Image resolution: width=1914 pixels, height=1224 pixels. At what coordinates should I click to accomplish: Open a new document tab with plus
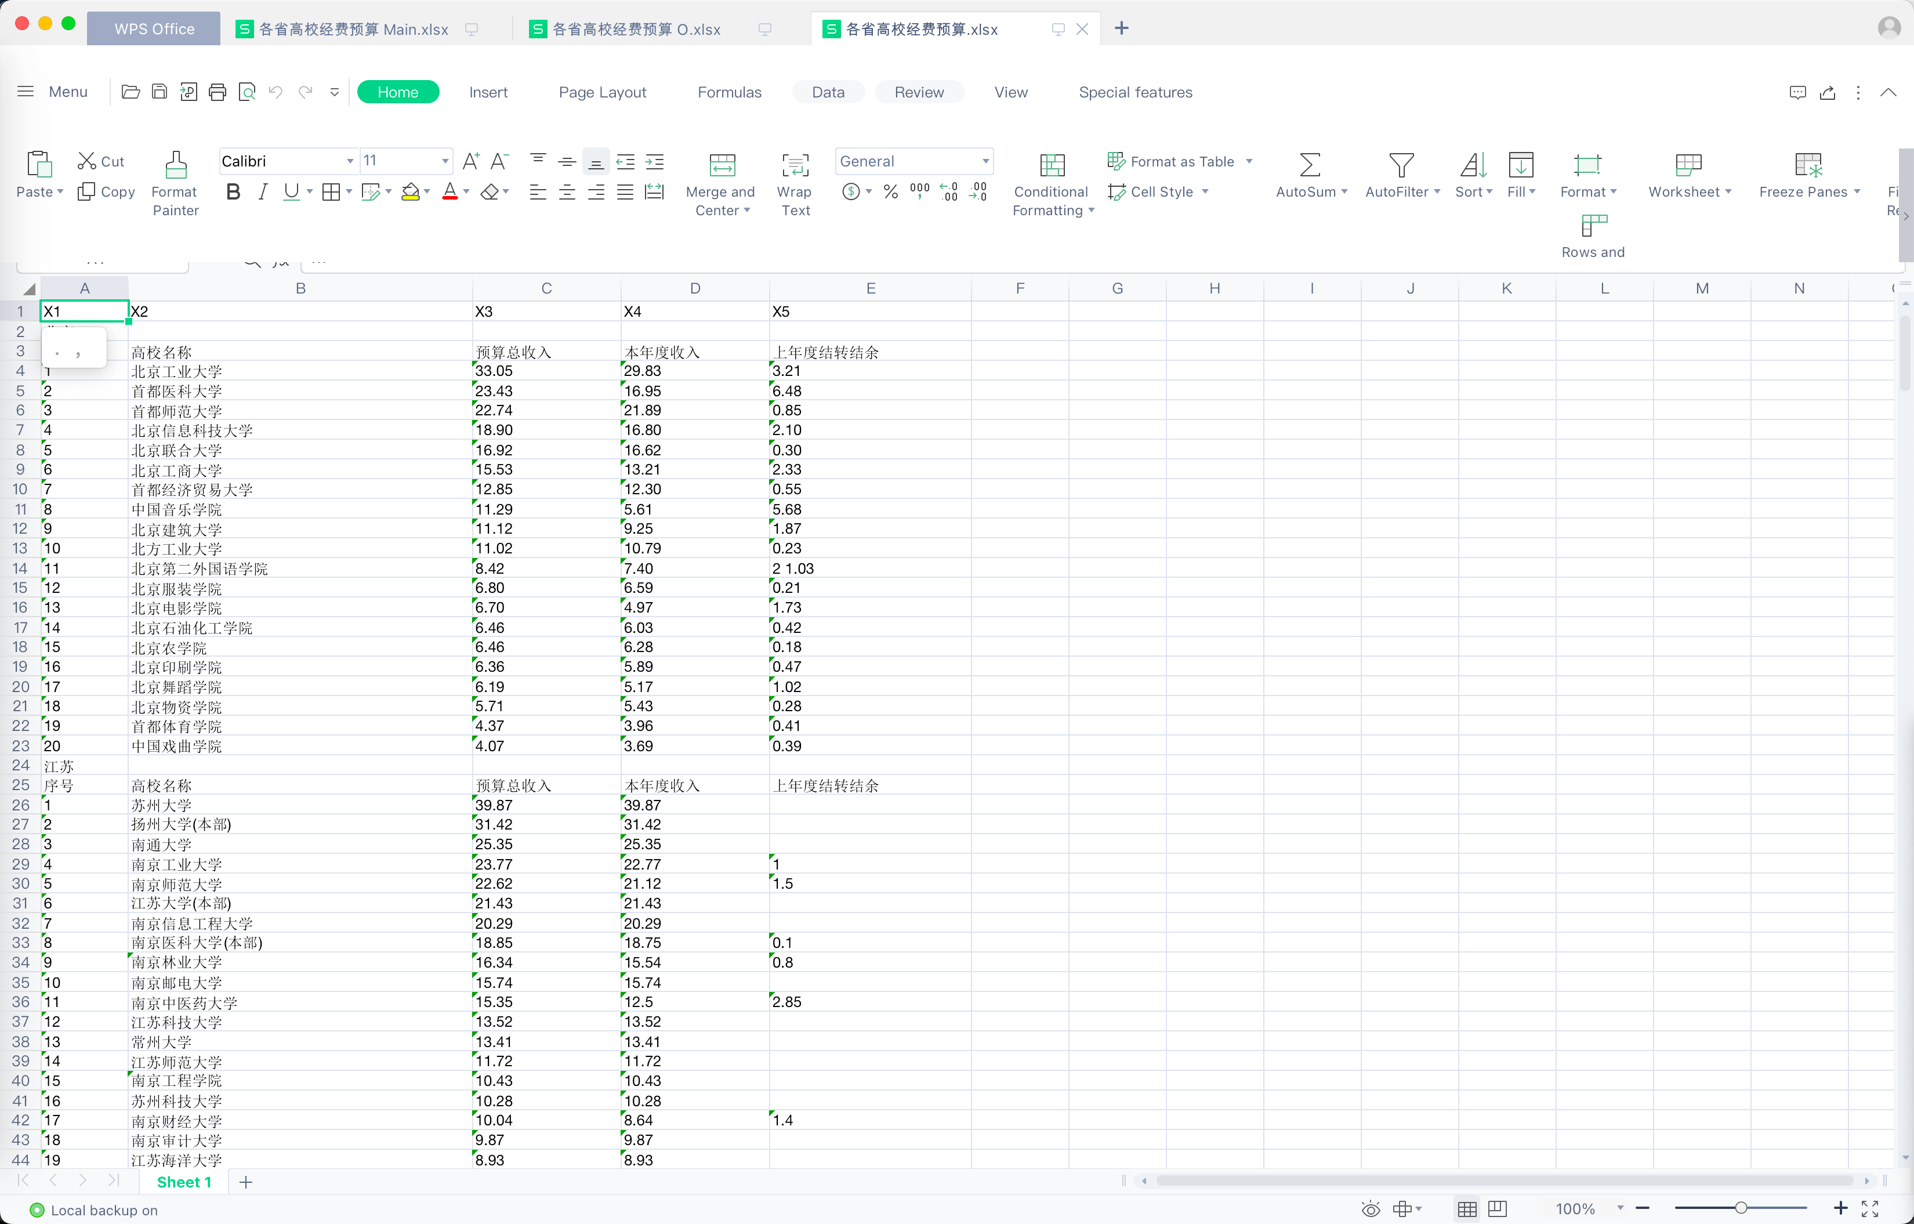coord(1122,28)
